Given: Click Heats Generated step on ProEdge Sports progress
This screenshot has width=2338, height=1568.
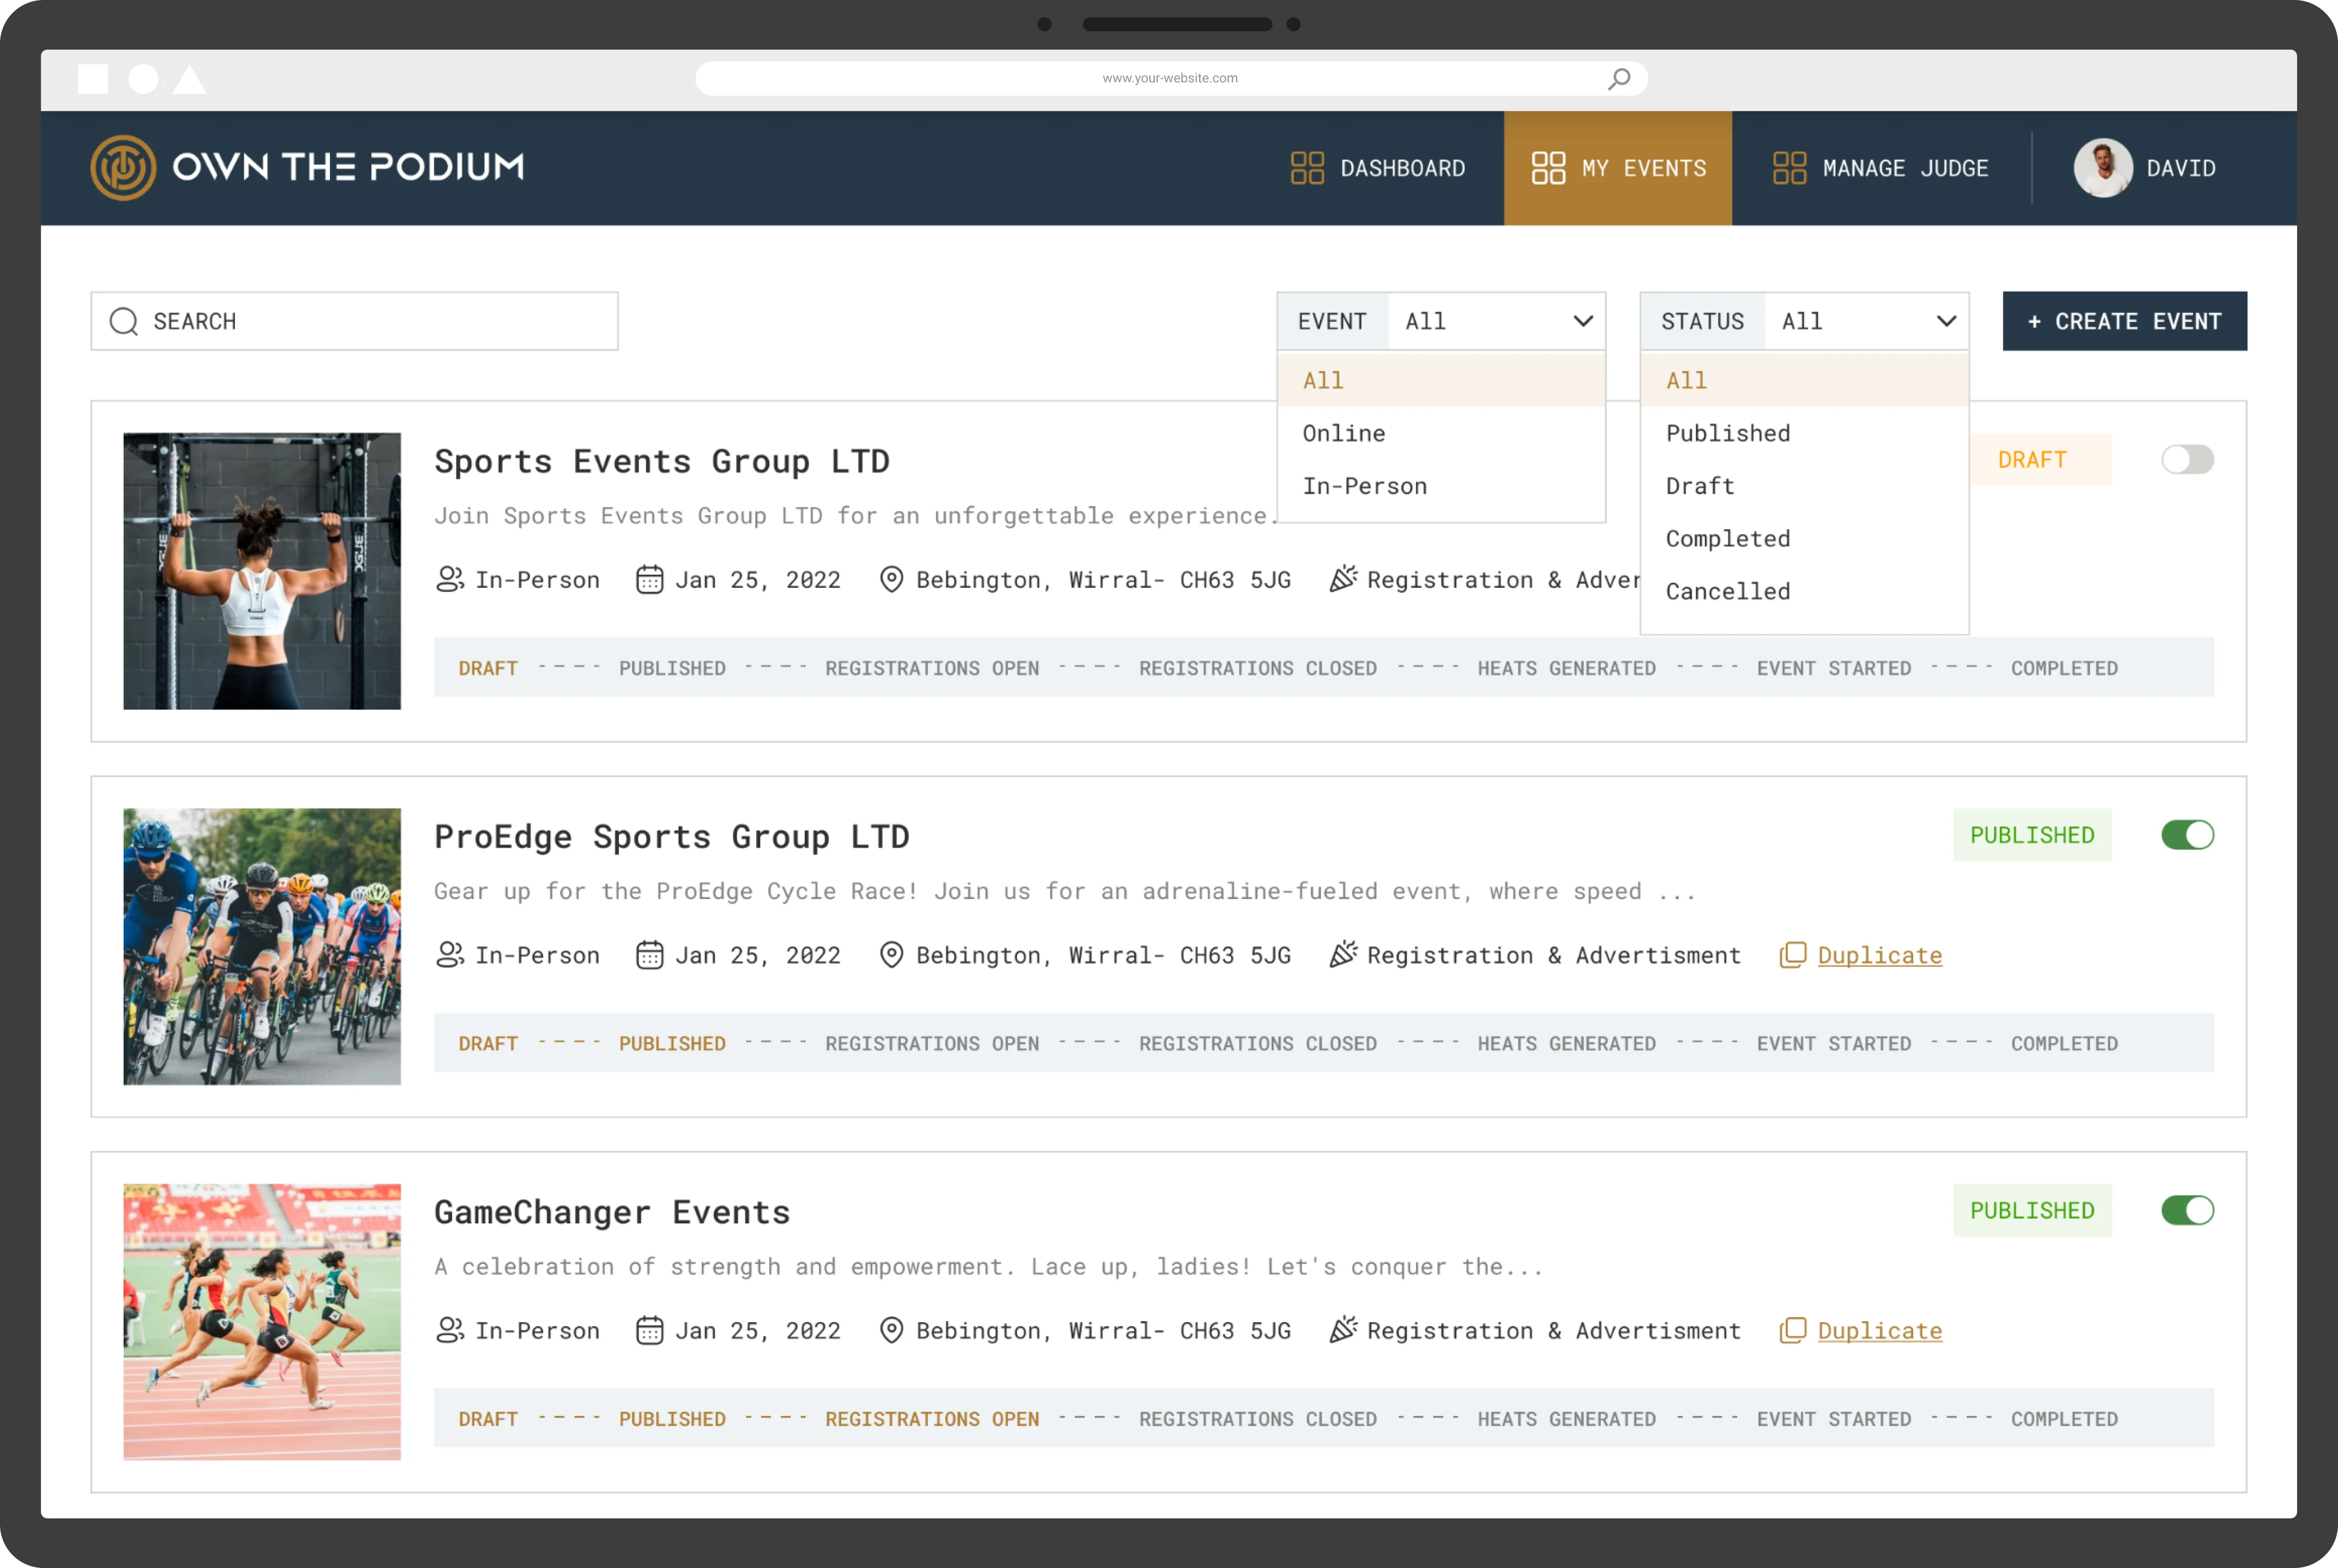Looking at the screenshot, I should coord(1566,1044).
